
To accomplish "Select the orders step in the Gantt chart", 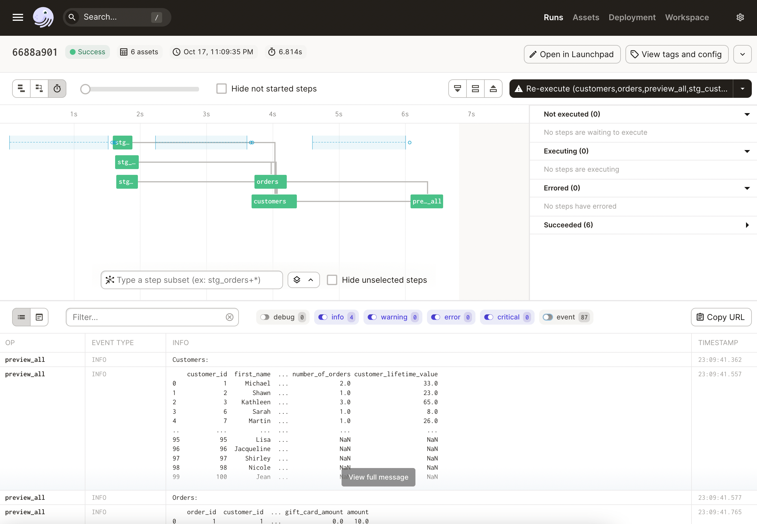I will tap(270, 182).
